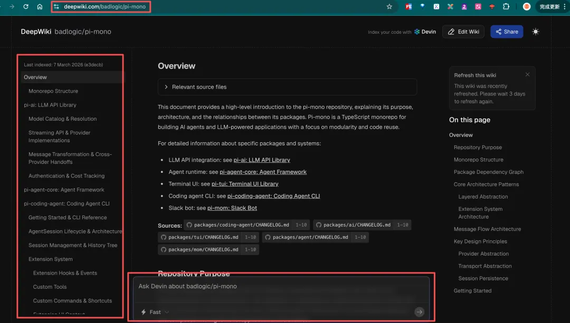Follow pi-coding-agent: Coding Agent CLI link in text

coord(273,195)
